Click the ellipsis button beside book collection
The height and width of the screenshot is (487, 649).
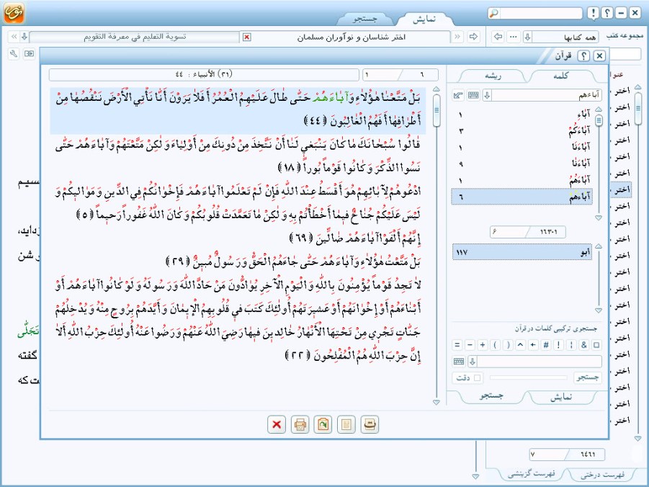(514, 37)
